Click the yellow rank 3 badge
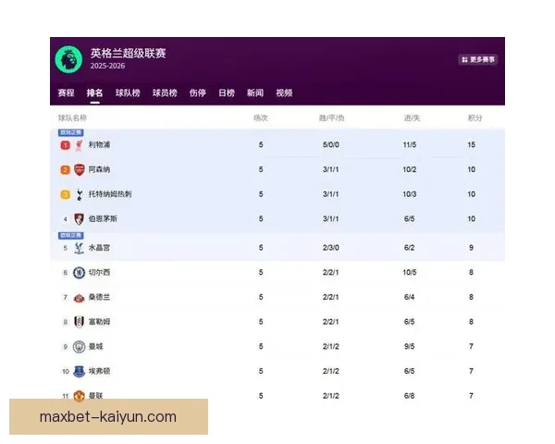555x444 pixels. pyautogui.click(x=65, y=194)
